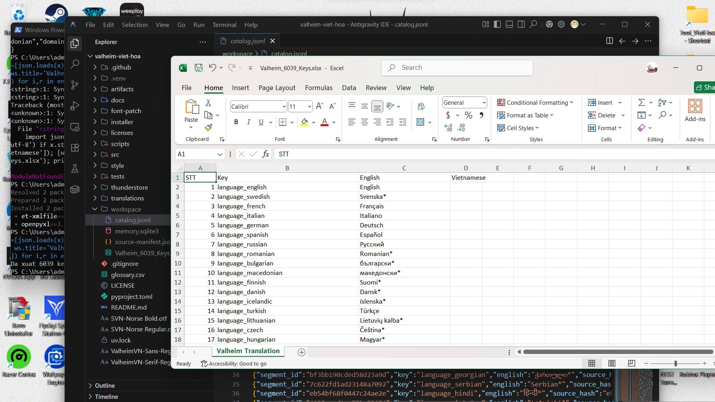Apply Top Align to cells
This screenshot has height=402, width=715.
pyautogui.click(x=352, y=106)
